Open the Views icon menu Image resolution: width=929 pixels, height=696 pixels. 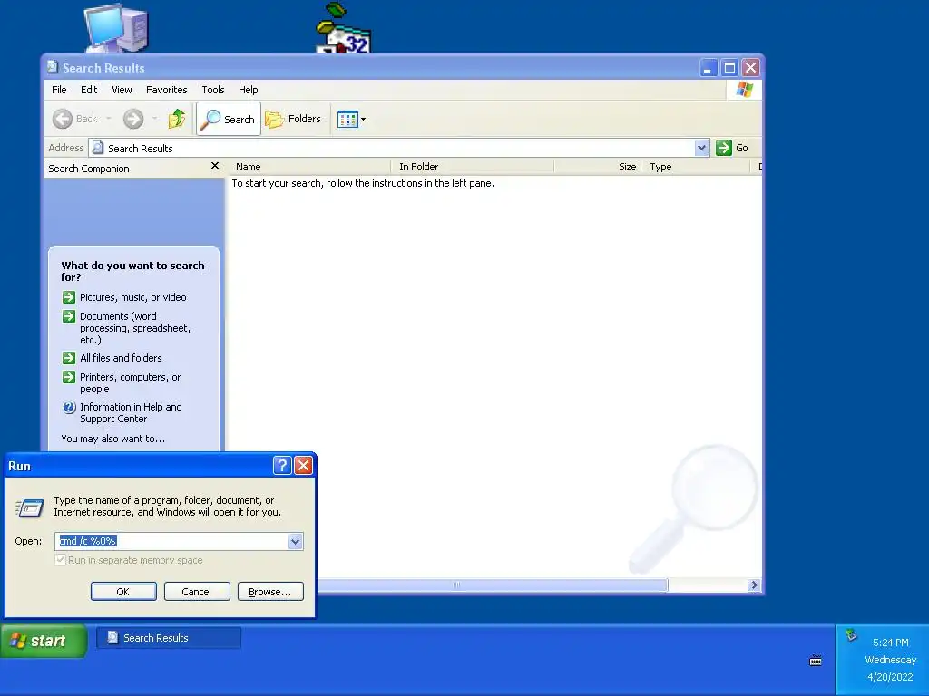351,119
